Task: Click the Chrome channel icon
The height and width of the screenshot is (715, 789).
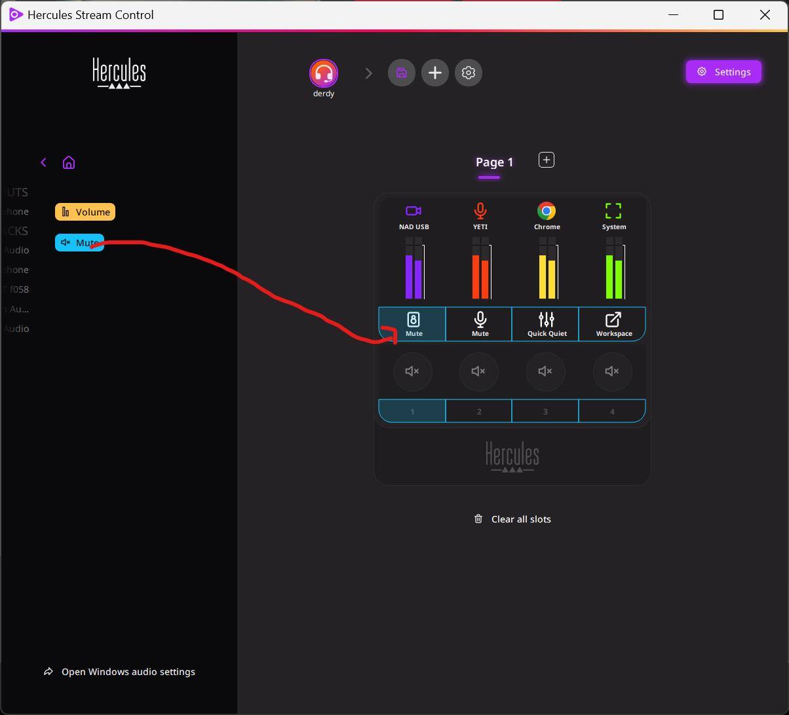Action: tap(547, 211)
